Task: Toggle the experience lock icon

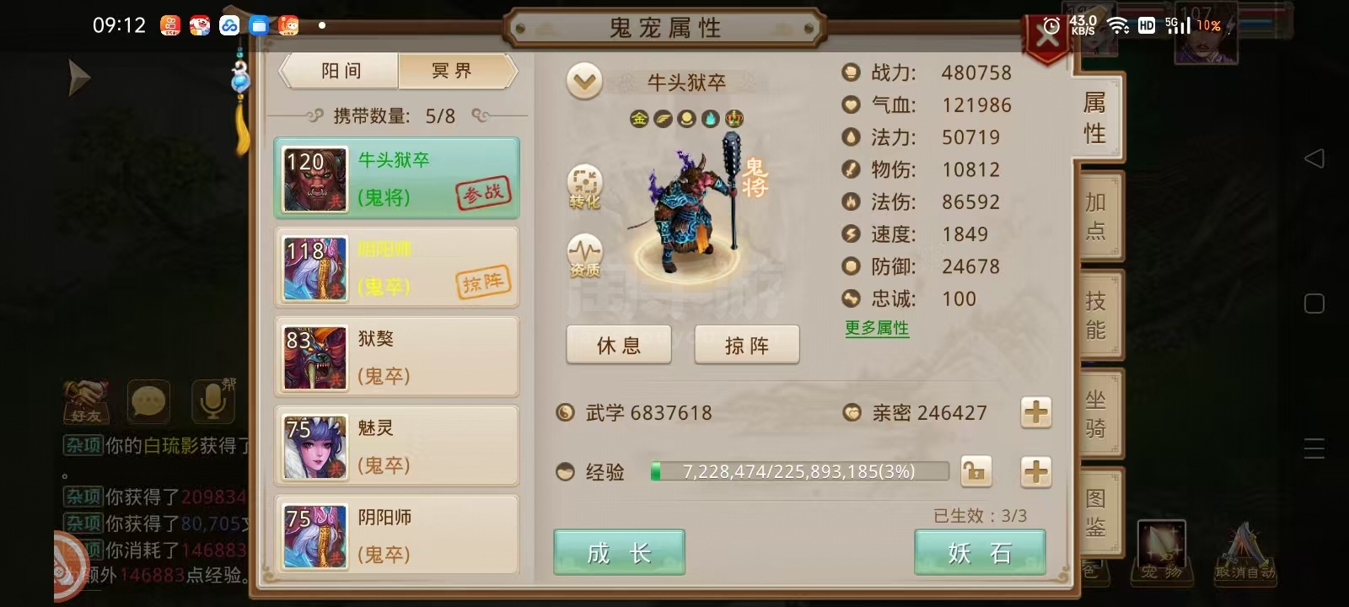Action: [x=975, y=471]
